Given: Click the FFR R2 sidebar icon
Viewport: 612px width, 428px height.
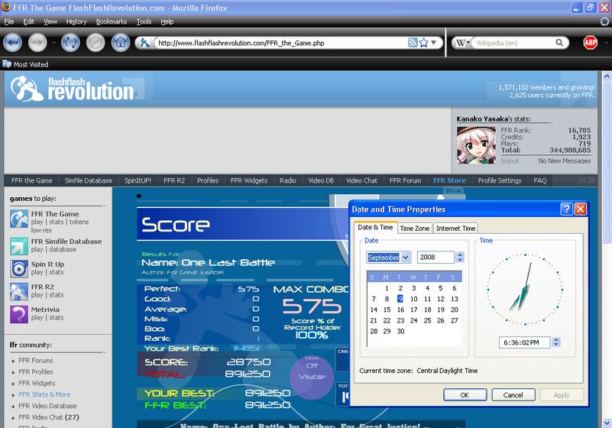Looking at the screenshot, I should coord(19,291).
